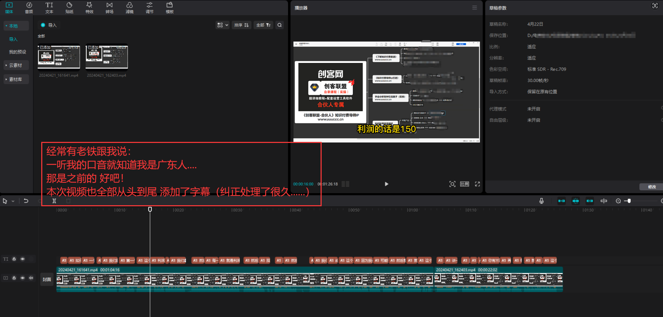663x317 pixels.
Task: Mute audio on the video track
Action: [31, 278]
